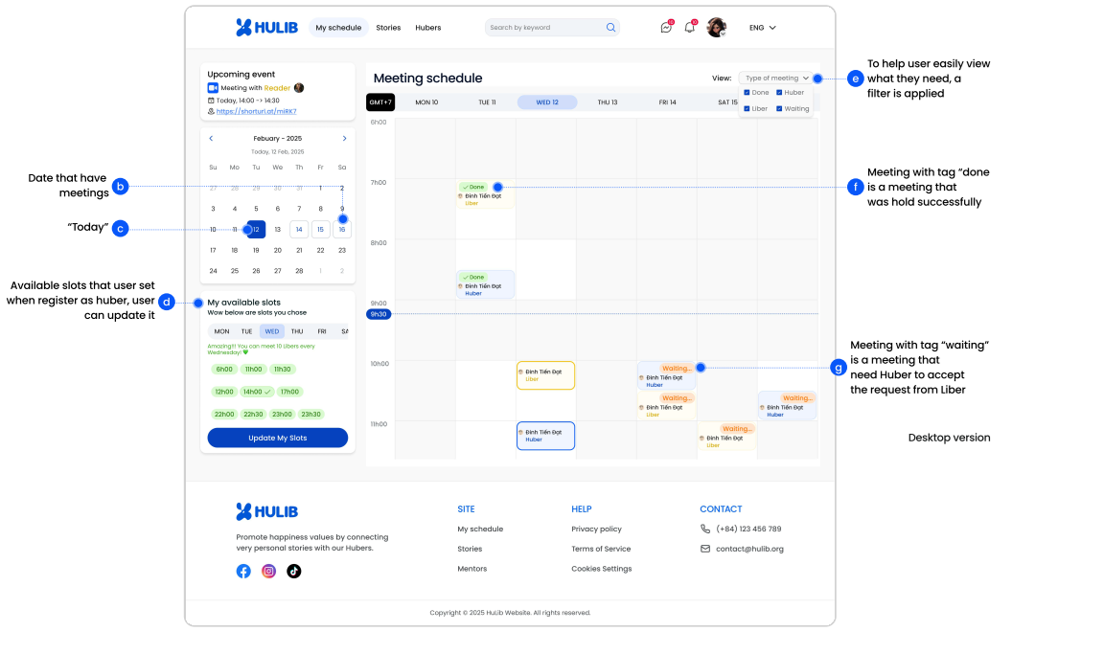Open the ENG language dropdown
The image size is (1104, 654).
pyautogui.click(x=763, y=28)
